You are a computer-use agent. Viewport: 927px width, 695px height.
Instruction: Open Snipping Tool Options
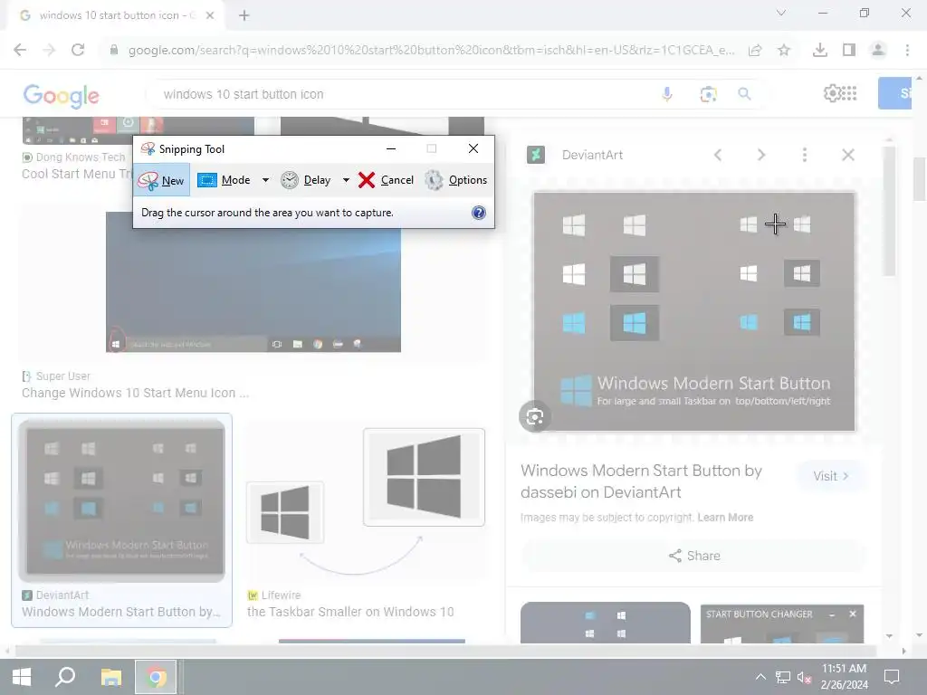(x=456, y=180)
